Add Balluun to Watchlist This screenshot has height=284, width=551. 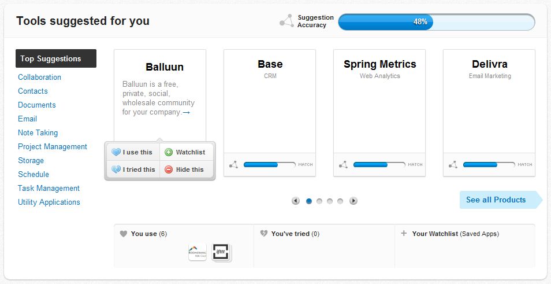click(185, 152)
